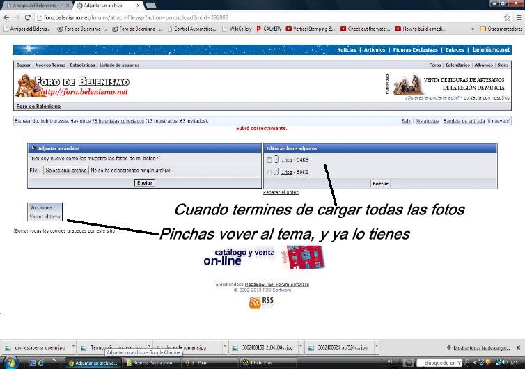Reload the page with the refresh icon
The width and height of the screenshot is (525, 369).
coord(27,17)
